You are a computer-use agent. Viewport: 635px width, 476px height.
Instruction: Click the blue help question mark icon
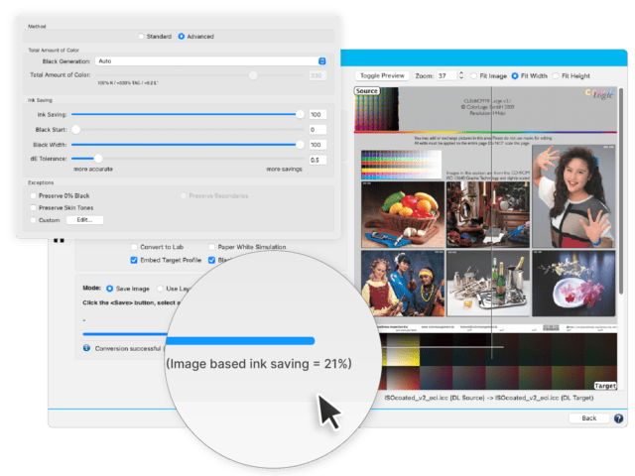618,418
